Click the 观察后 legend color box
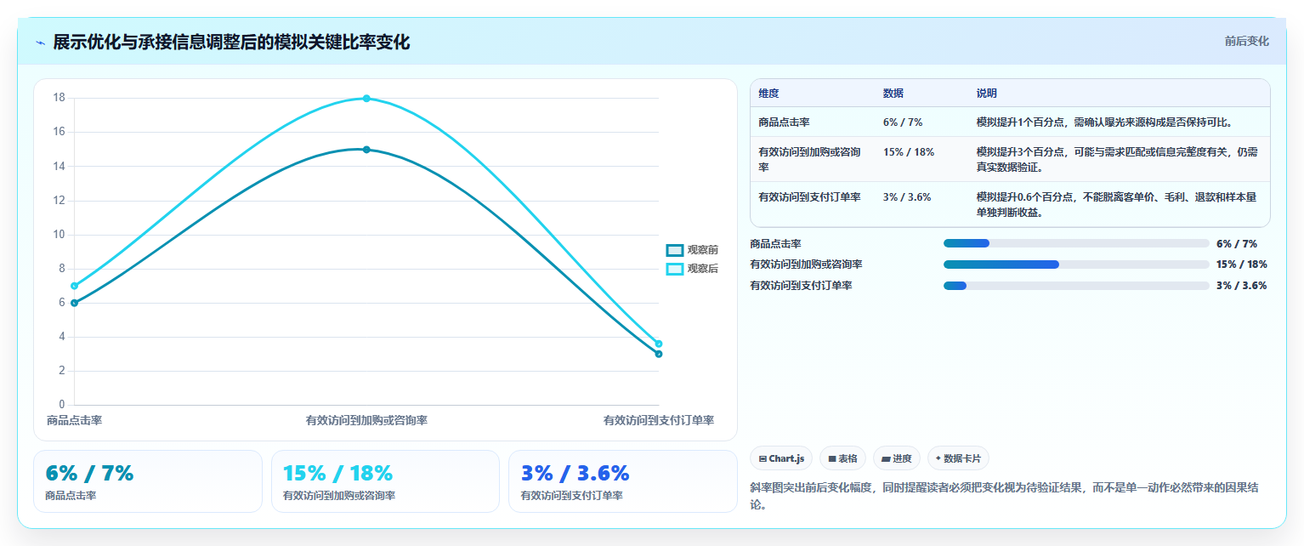The width and height of the screenshot is (1304, 546). pos(675,269)
